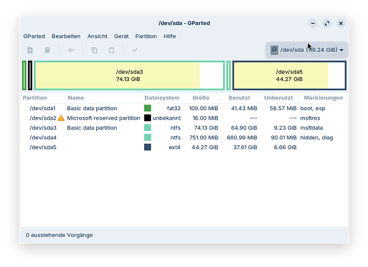
Task: Select the /dev/sda3 block in disk map
Action: (x=129, y=75)
